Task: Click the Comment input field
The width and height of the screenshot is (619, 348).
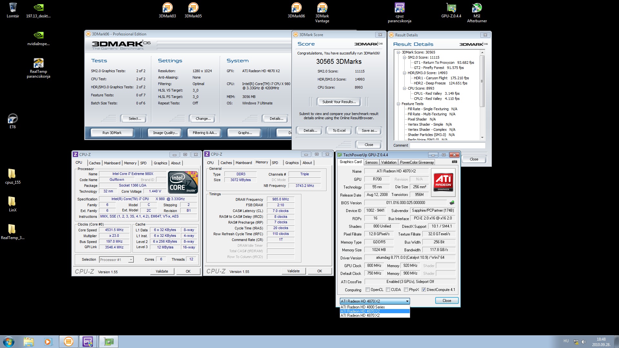Action: pyautogui.click(x=447, y=145)
